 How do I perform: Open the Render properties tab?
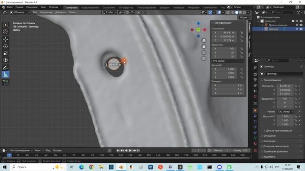(255, 74)
